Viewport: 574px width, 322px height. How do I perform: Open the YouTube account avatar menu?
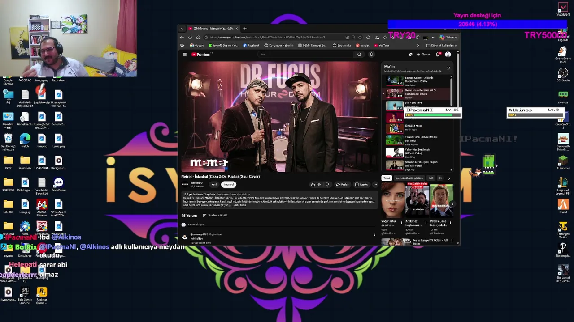[x=448, y=55]
